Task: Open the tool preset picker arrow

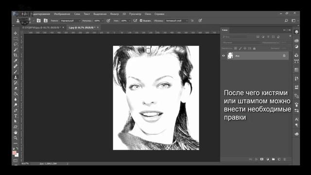Action: (34, 20)
